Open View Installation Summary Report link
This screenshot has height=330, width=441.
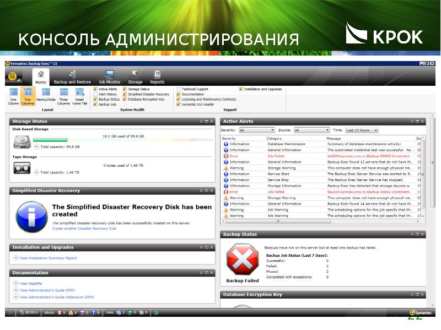point(48,258)
